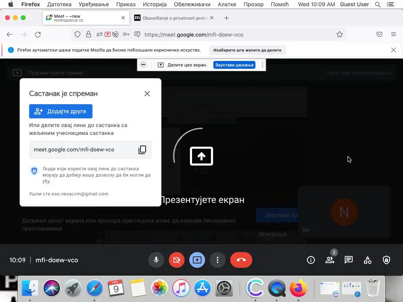Close the Meet tab

tap(123, 18)
